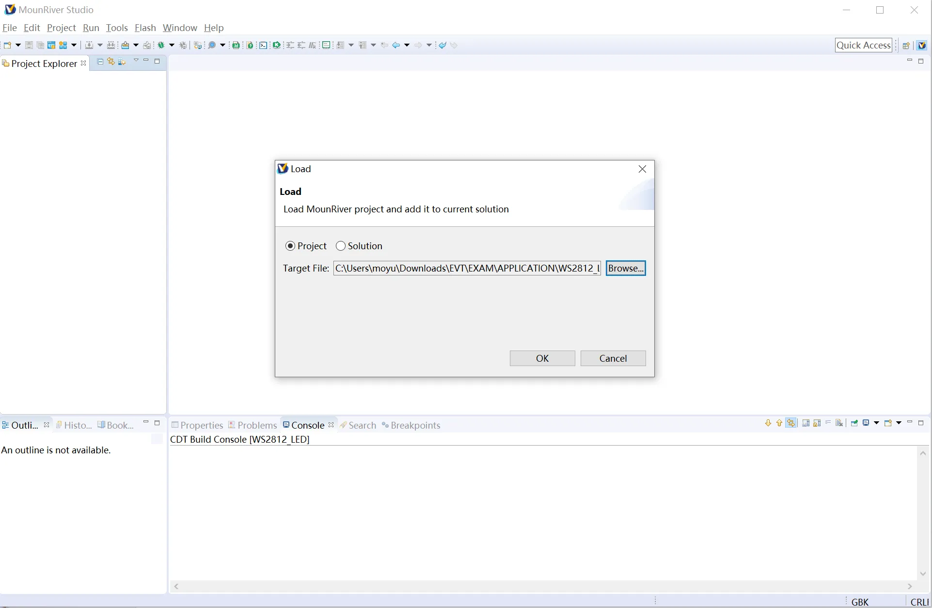Open the Display Selected Console dropdown
The image size is (932, 608).
[877, 423]
